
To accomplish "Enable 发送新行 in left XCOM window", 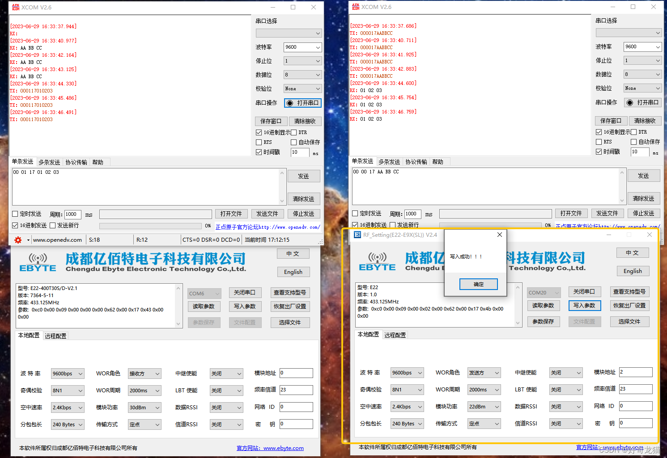I will (52, 225).
